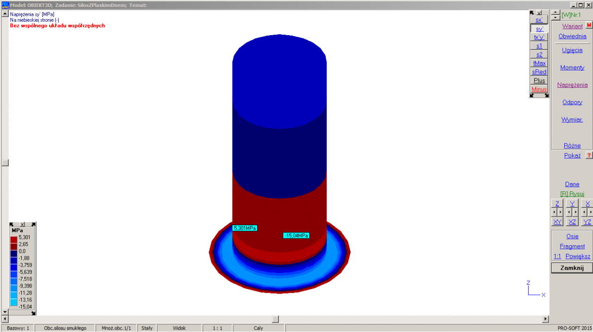This screenshot has width=593, height=332.
Task: Click the top-left resize arrow of stress palette
Action: [x=532, y=13]
